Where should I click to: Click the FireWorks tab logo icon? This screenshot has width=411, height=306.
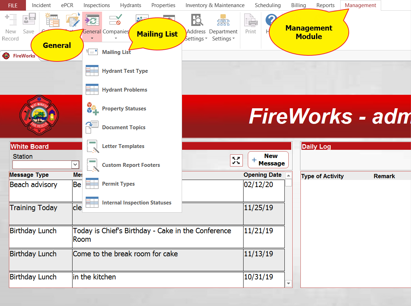click(6, 56)
